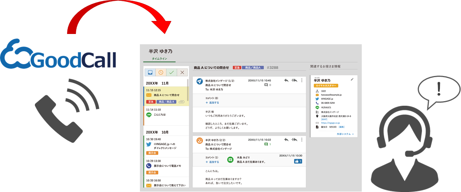The width and height of the screenshot is (461, 192).
Task: Open the more options menu on 10:45 message
Action: click(302, 81)
